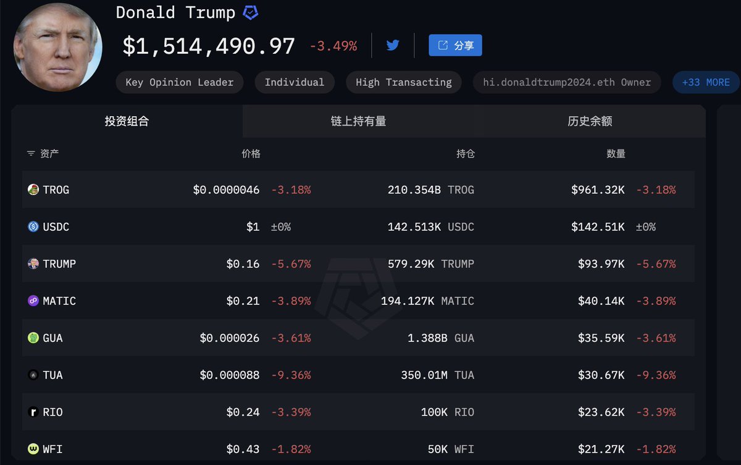Viewport: 741px width, 465px height.
Task: Click the GUA price $0.000026
Action: 230,338
